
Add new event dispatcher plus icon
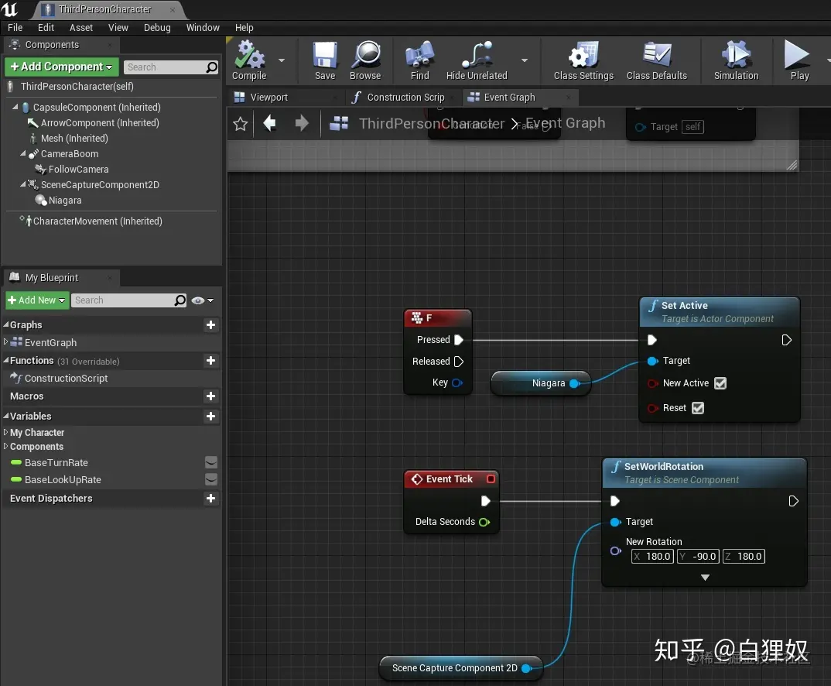(x=210, y=499)
